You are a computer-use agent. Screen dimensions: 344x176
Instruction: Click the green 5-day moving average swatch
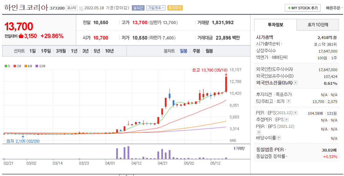click(6, 66)
